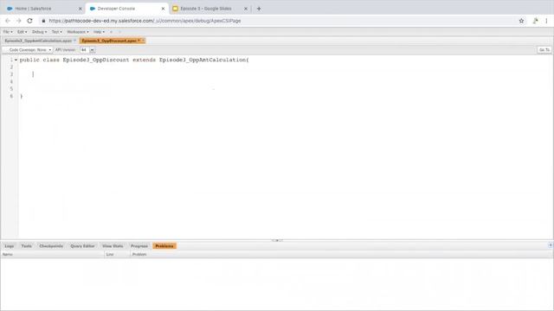Click the lock icon in the address bar
The height and width of the screenshot is (311, 554).
[43, 21]
